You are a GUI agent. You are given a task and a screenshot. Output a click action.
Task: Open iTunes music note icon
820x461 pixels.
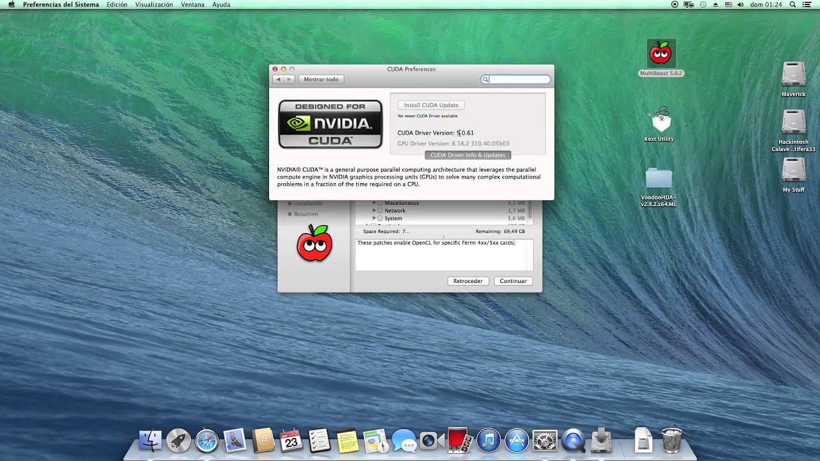pyautogui.click(x=488, y=440)
